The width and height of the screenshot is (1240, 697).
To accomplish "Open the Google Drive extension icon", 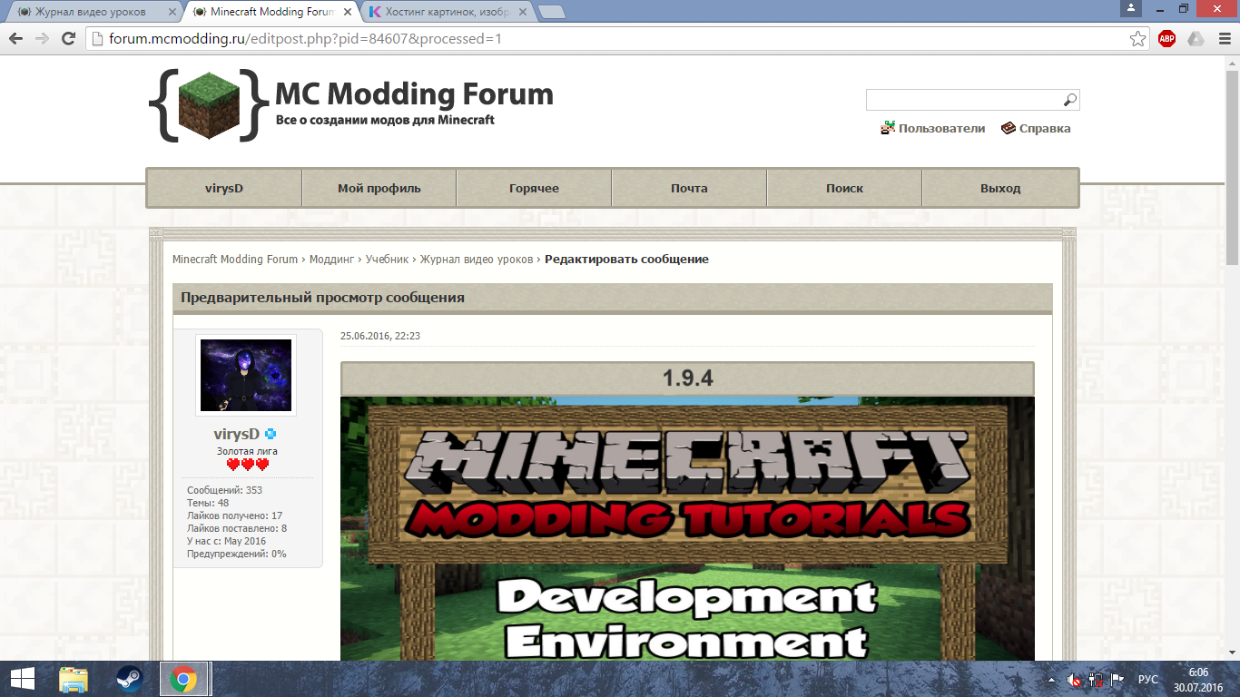I will 1196,39.
